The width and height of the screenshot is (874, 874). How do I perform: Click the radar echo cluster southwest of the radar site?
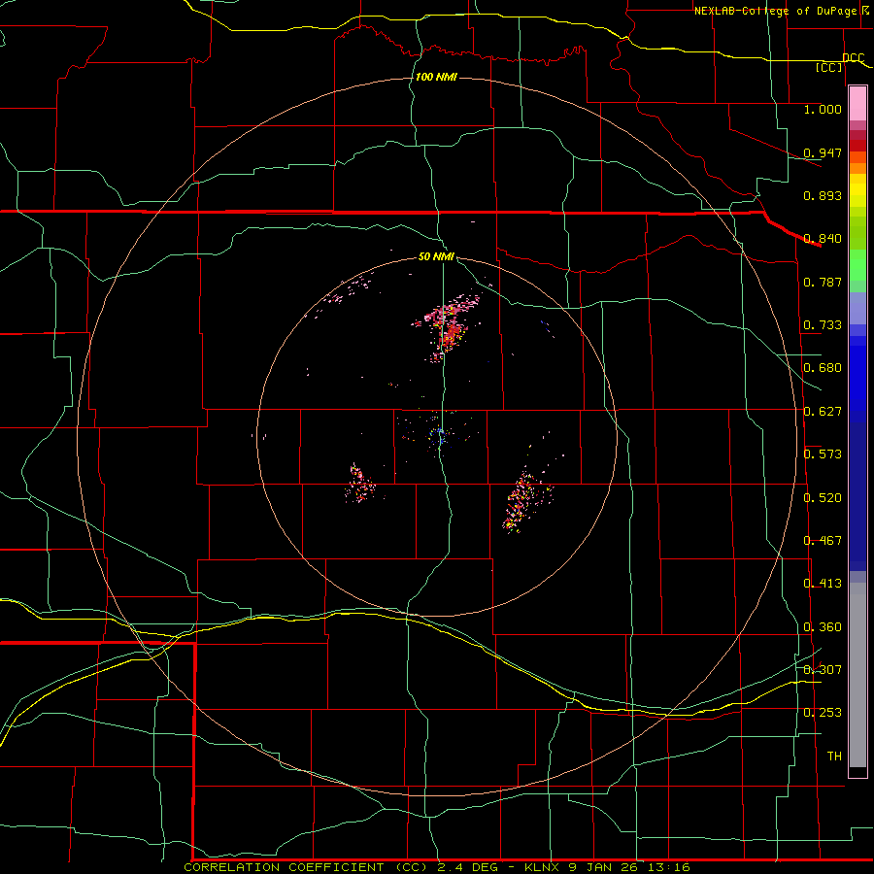[359, 484]
